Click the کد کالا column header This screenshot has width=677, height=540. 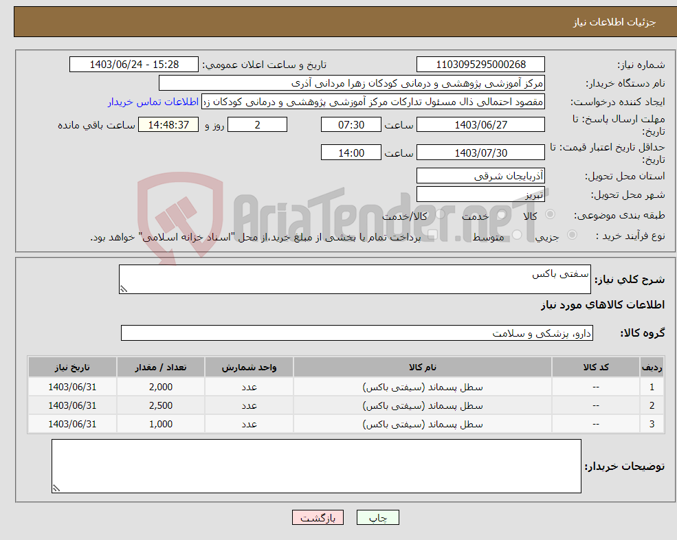pyautogui.click(x=596, y=368)
